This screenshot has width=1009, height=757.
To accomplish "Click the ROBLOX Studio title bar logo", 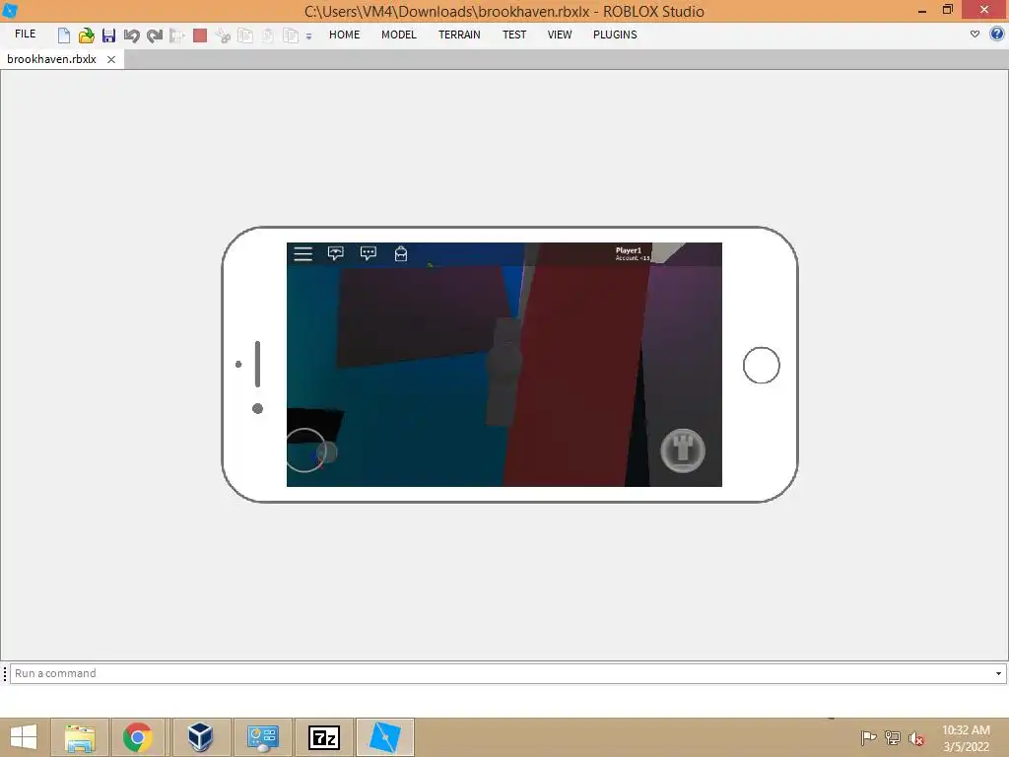I will [10, 10].
